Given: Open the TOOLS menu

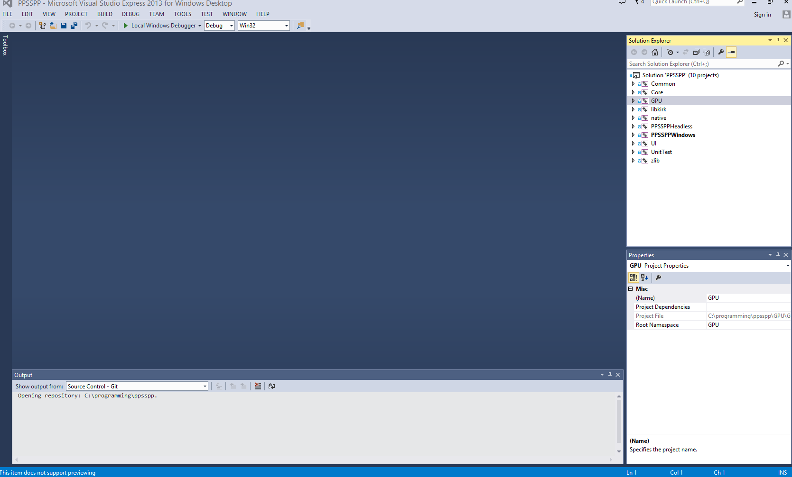Looking at the screenshot, I should (x=183, y=14).
